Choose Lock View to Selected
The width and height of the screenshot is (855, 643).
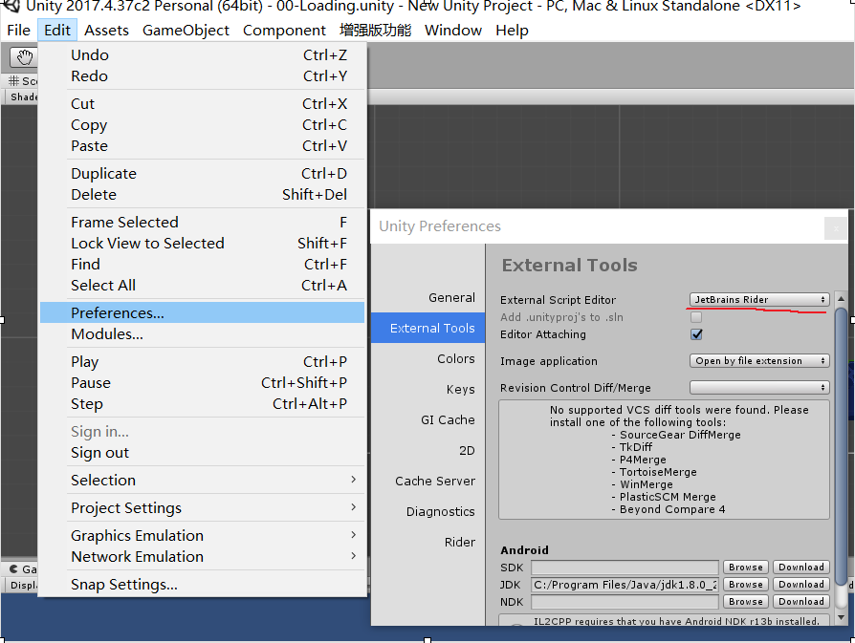[x=202, y=243]
